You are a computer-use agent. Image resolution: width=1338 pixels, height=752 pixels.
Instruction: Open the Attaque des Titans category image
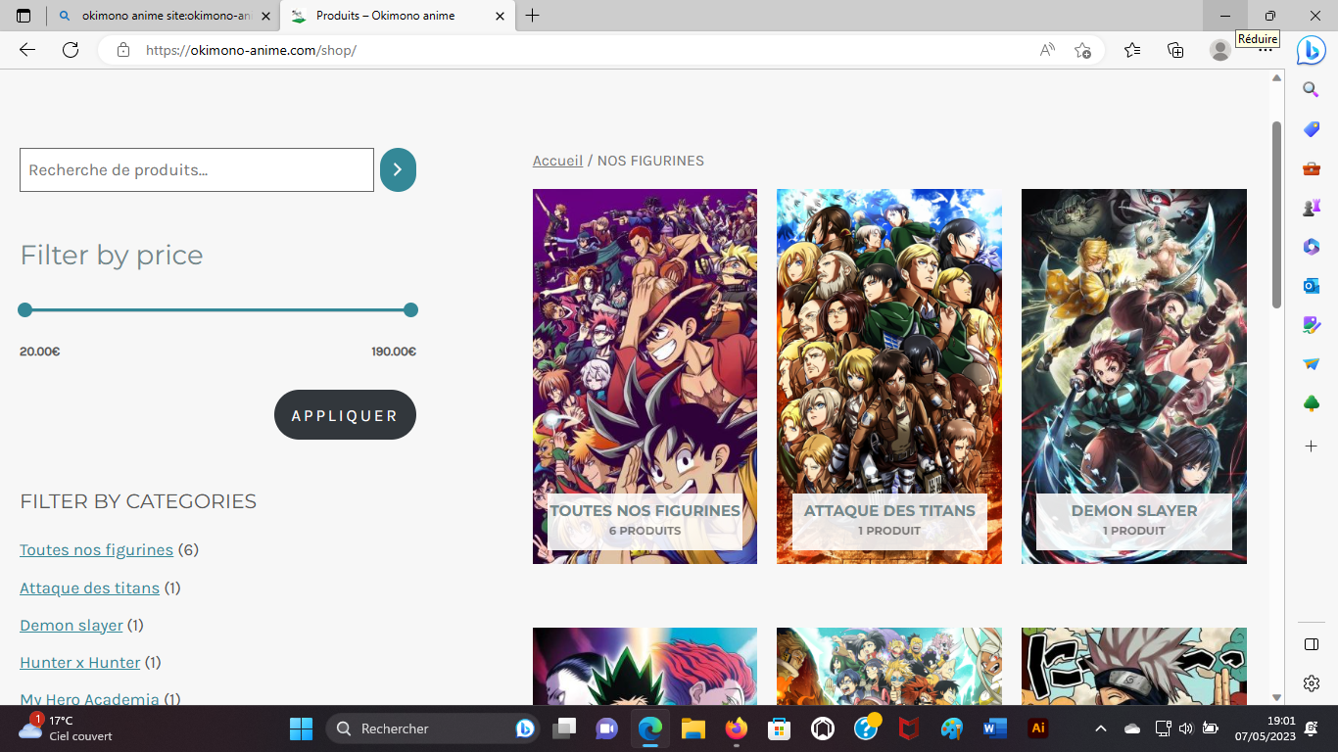pyautogui.click(x=888, y=376)
